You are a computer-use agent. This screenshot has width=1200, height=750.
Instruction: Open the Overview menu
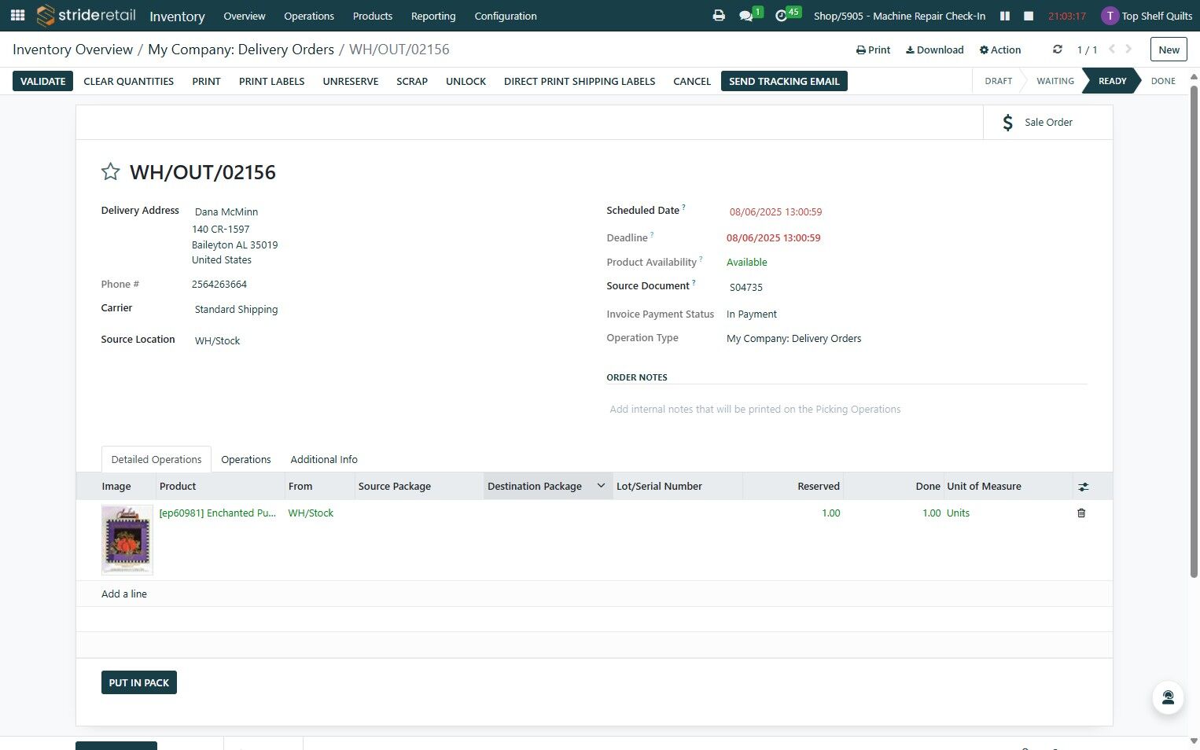coord(245,16)
